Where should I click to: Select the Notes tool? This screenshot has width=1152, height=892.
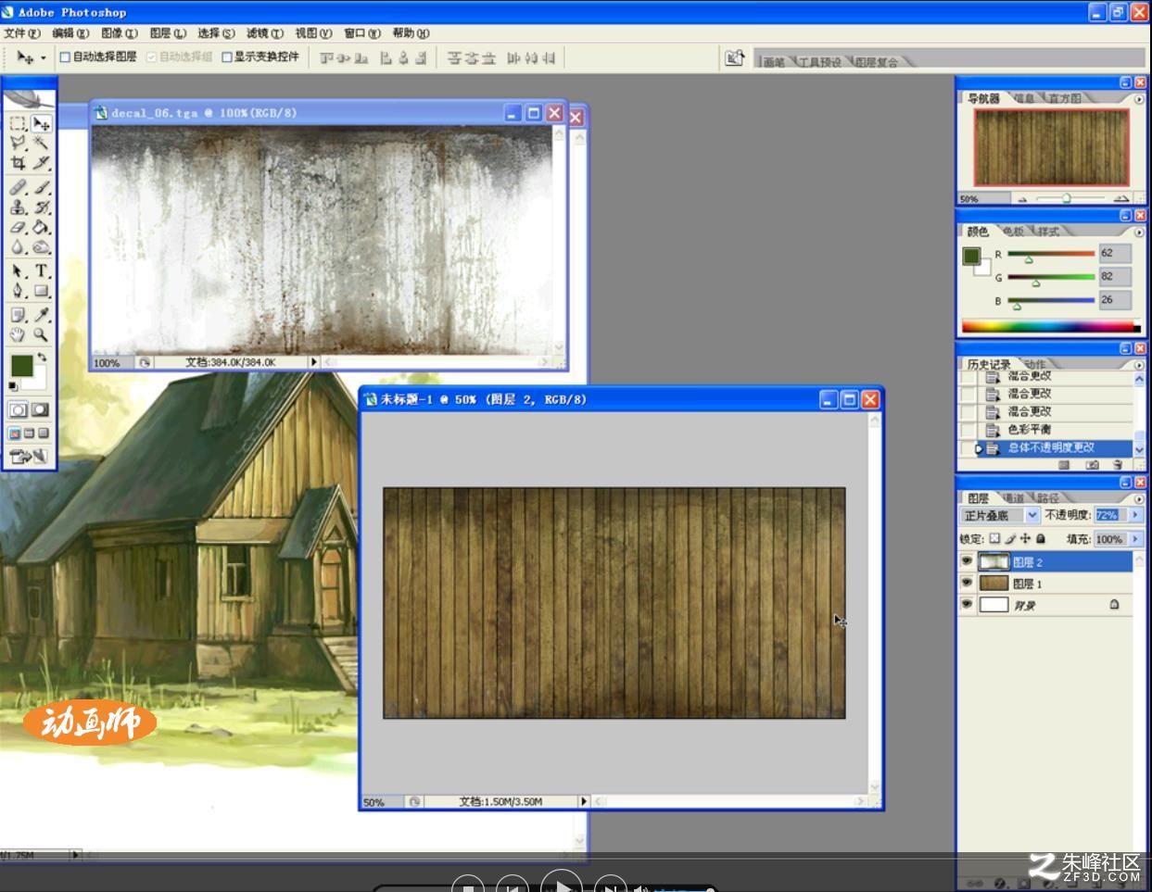click(x=18, y=315)
